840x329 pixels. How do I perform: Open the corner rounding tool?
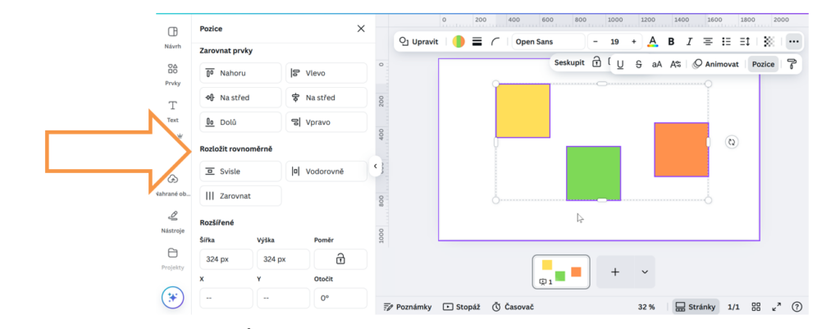coord(495,41)
